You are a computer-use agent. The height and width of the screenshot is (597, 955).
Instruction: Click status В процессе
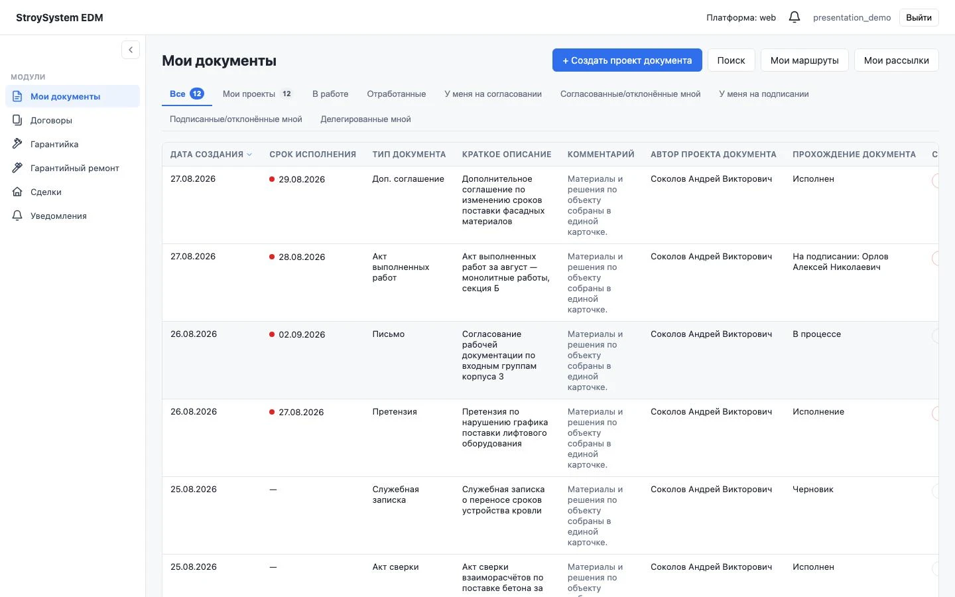816,334
